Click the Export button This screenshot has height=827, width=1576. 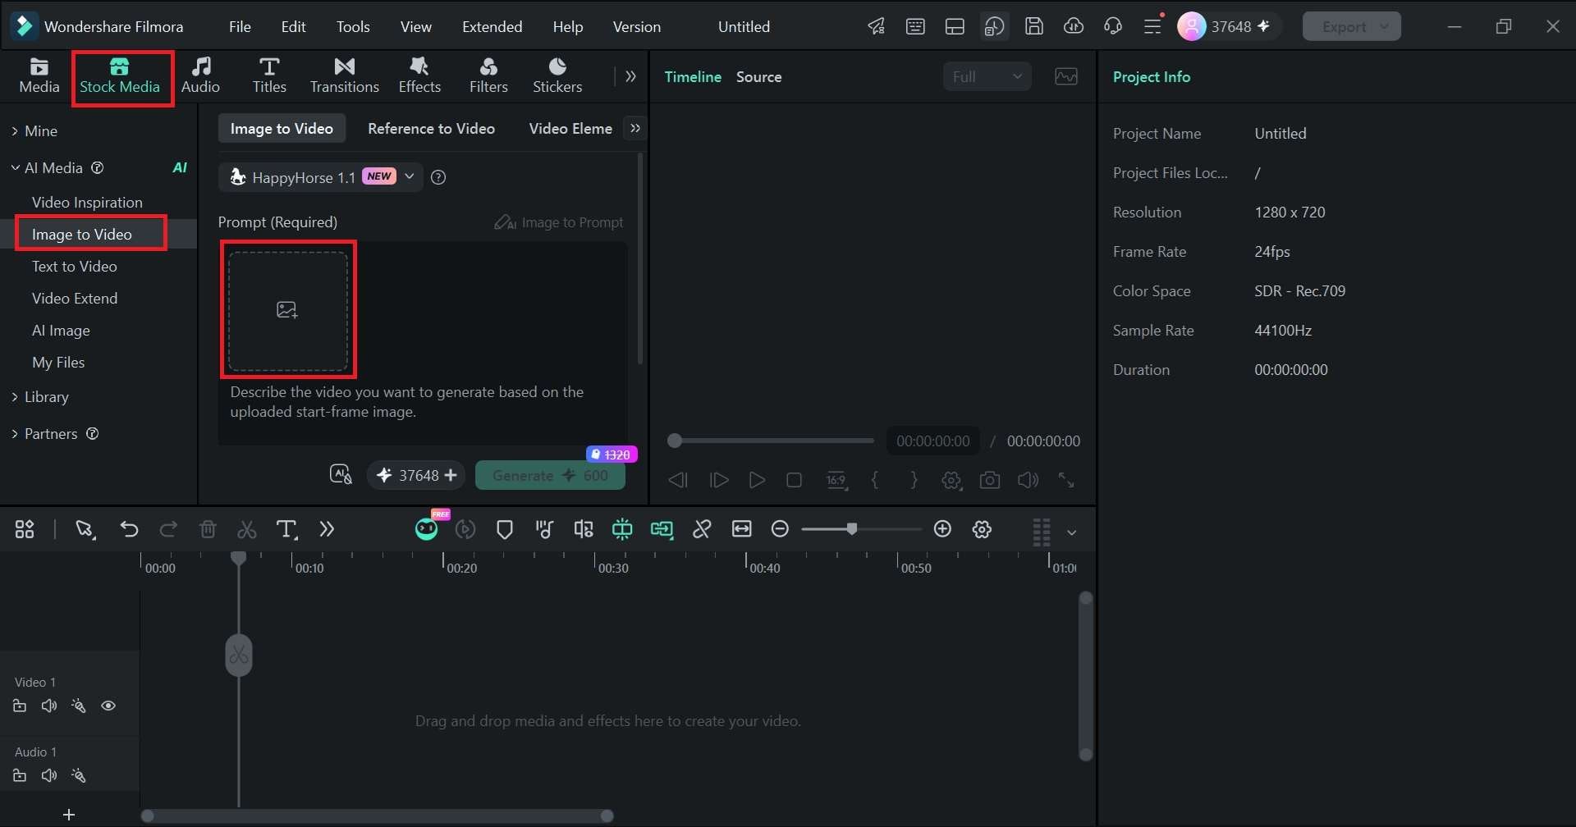[x=1351, y=26]
